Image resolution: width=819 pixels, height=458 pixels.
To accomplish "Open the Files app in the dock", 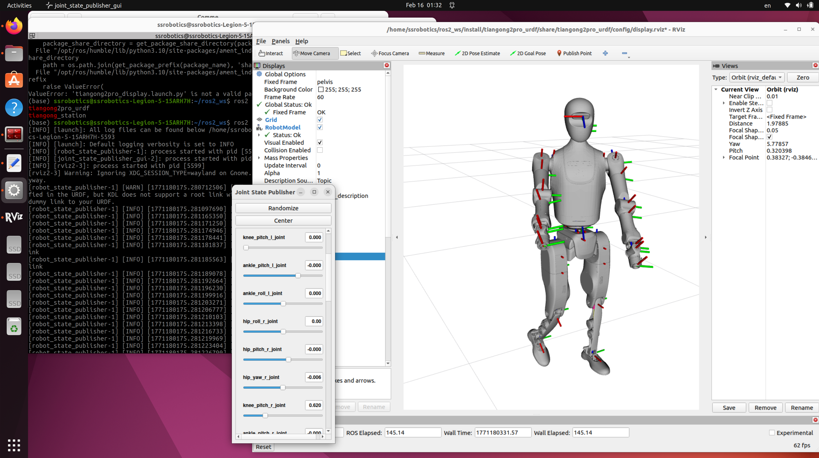I will pos(14,53).
